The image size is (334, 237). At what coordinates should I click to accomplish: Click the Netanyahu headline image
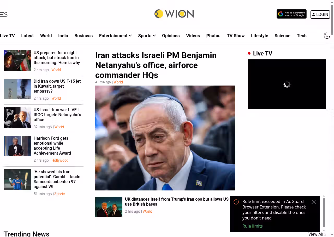[x=165, y=138]
